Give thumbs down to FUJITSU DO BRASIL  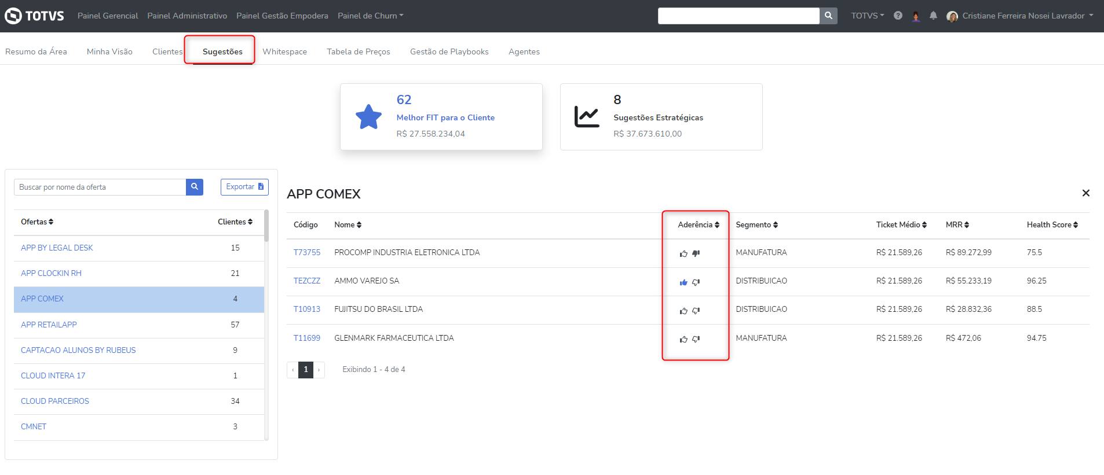coord(696,311)
